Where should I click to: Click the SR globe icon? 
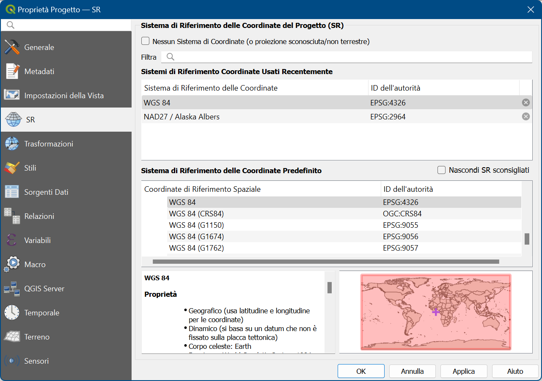pos(14,120)
